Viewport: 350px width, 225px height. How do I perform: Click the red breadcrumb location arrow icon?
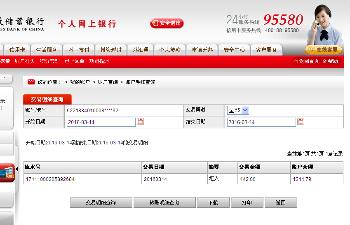pos(31,82)
